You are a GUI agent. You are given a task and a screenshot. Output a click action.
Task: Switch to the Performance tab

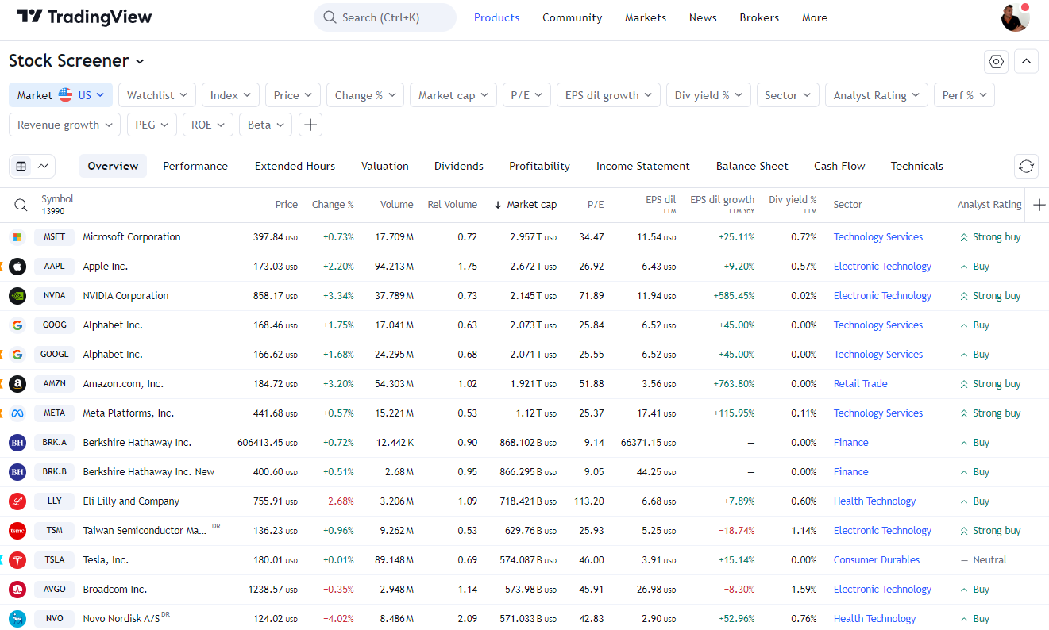coord(195,166)
